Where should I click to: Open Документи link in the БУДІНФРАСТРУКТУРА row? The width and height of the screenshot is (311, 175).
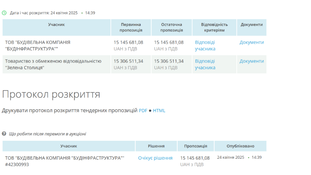pyautogui.click(x=252, y=42)
